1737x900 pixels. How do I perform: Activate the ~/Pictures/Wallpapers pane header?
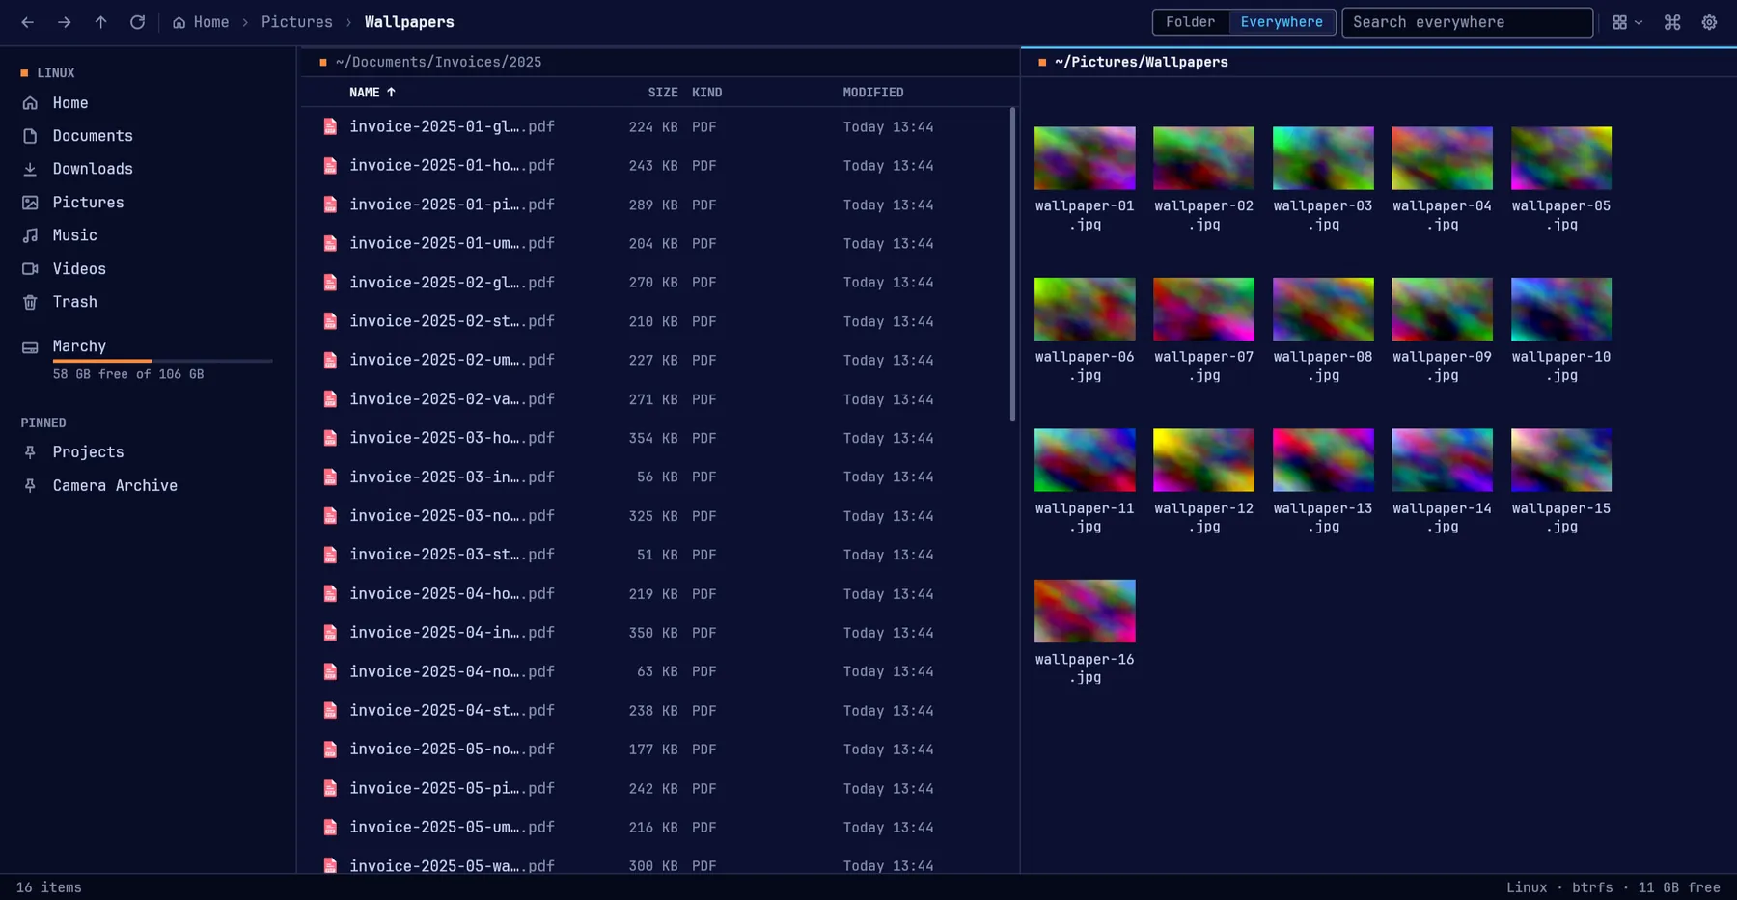(x=1379, y=62)
